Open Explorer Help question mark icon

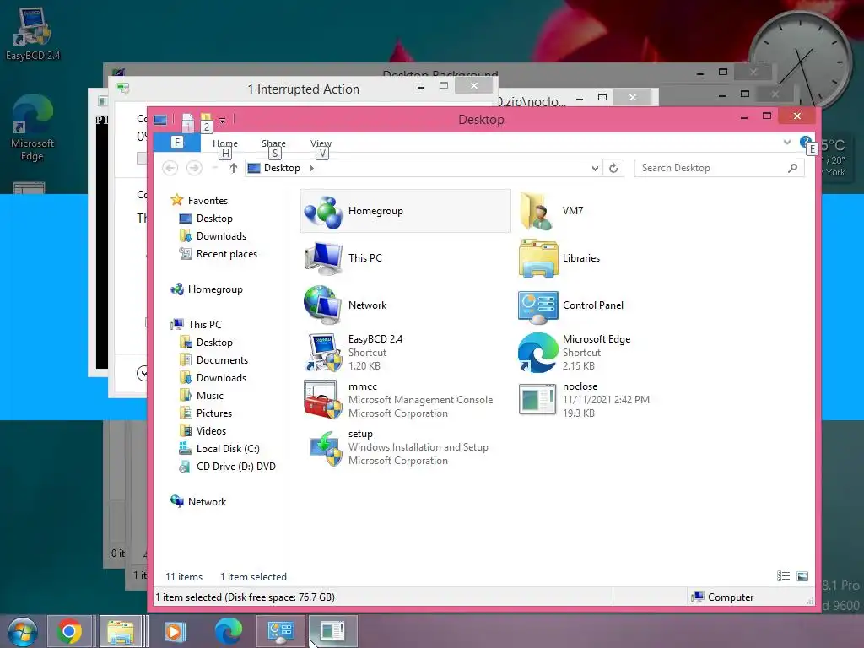click(x=805, y=142)
